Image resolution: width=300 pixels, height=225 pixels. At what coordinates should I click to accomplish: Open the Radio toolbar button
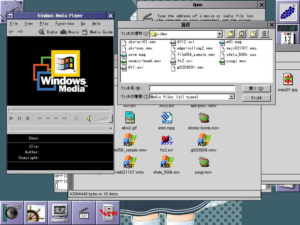[x=48, y=32]
